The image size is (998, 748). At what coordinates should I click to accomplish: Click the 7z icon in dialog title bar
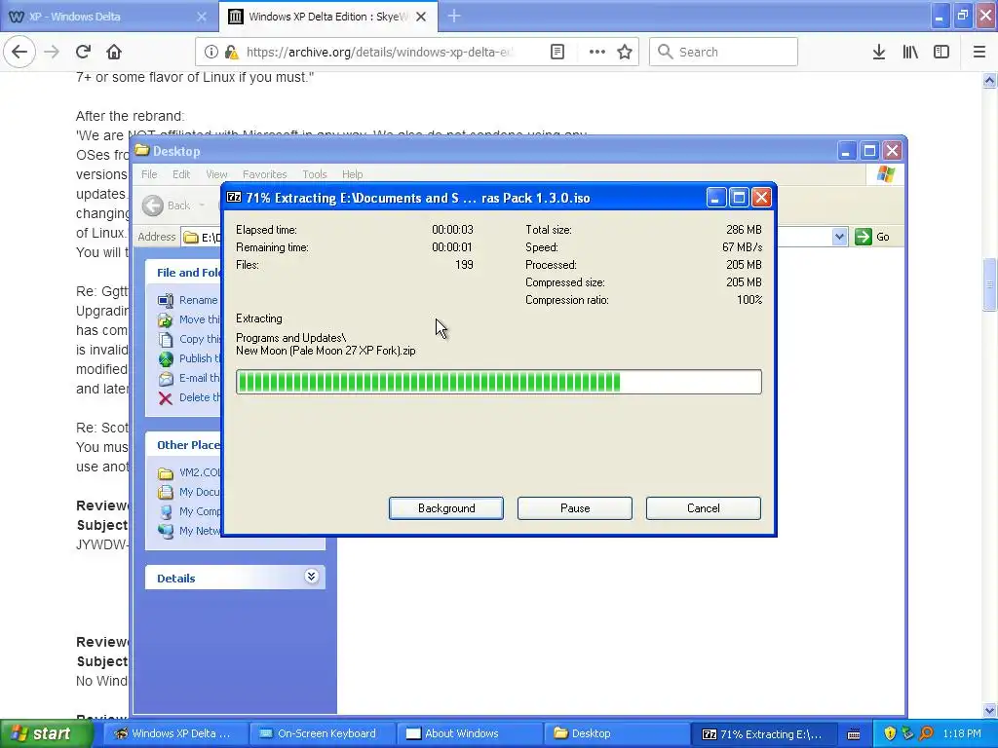click(x=234, y=197)
